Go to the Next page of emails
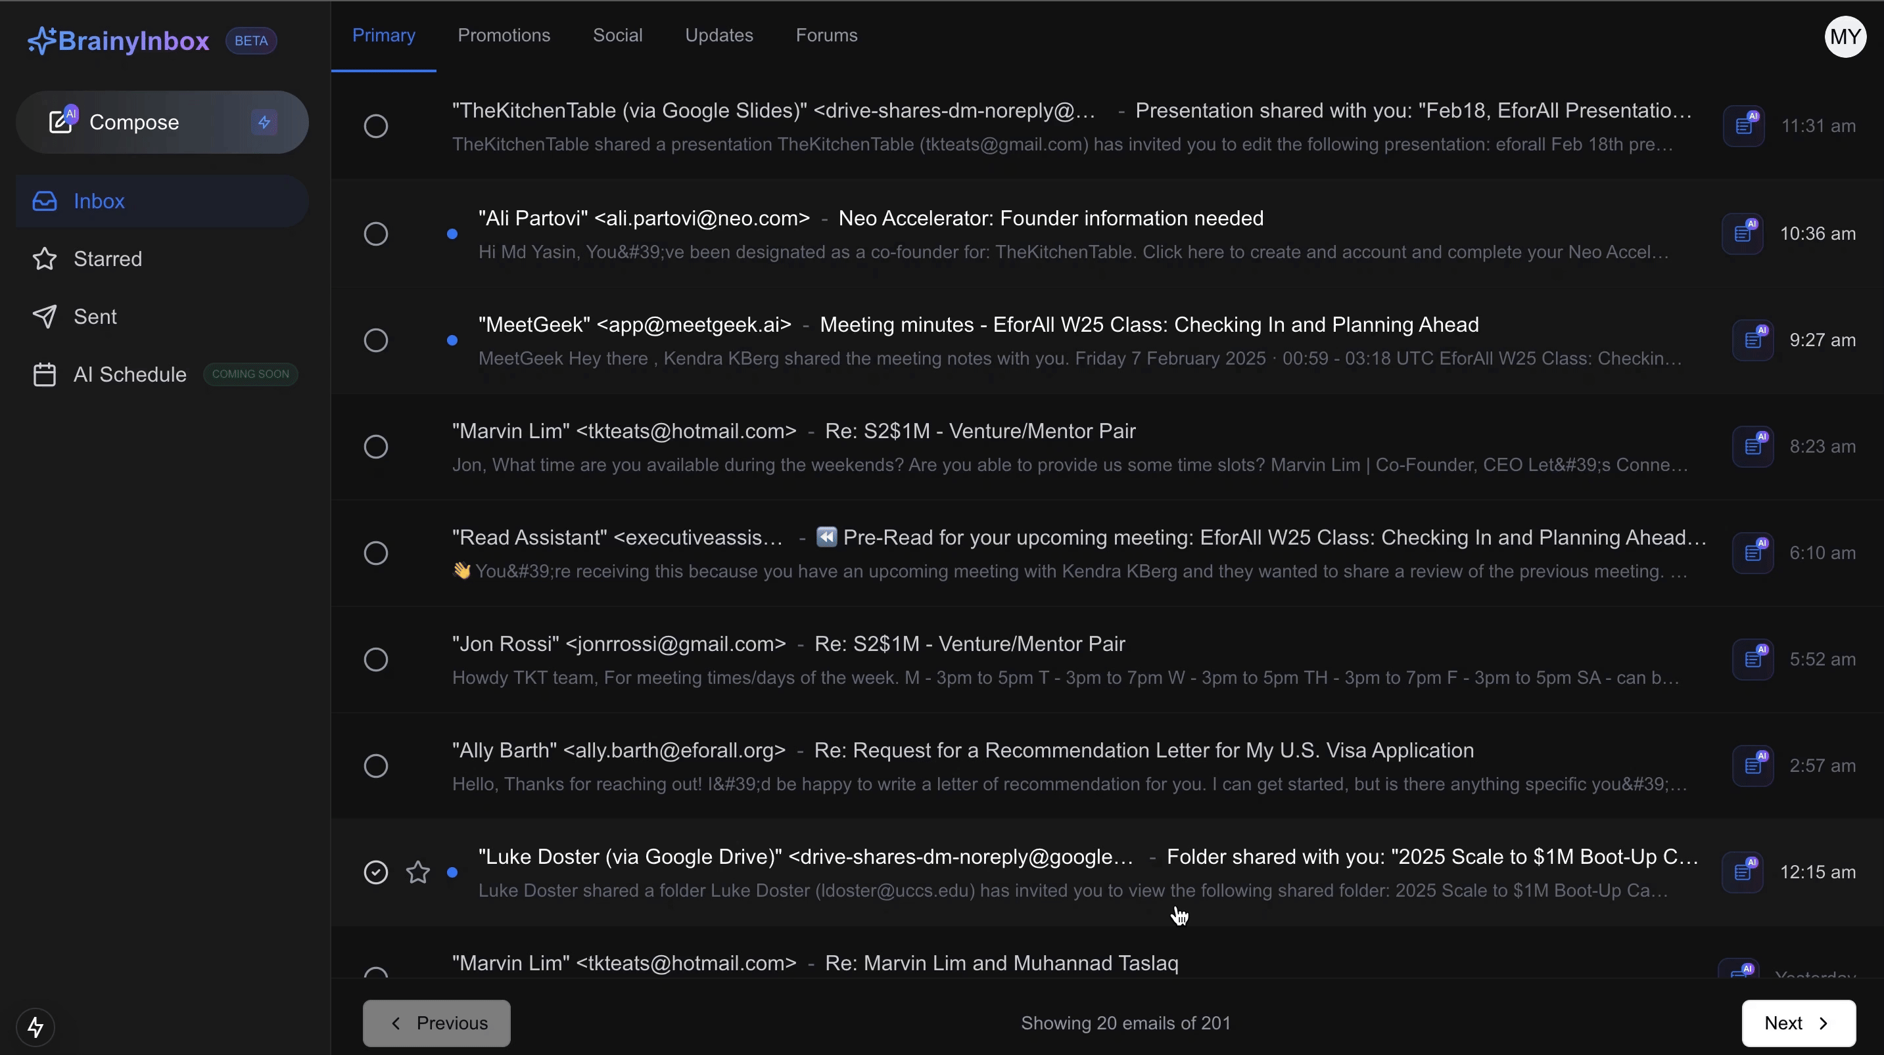This screenshot has height=1055, width=1884. tap(1799, 1023)
